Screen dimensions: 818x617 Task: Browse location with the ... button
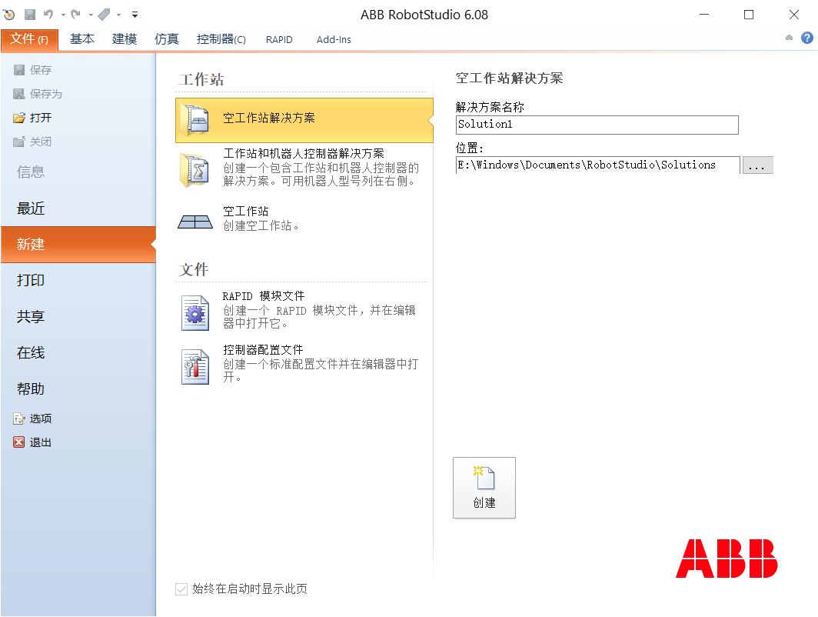pos(757,165)
